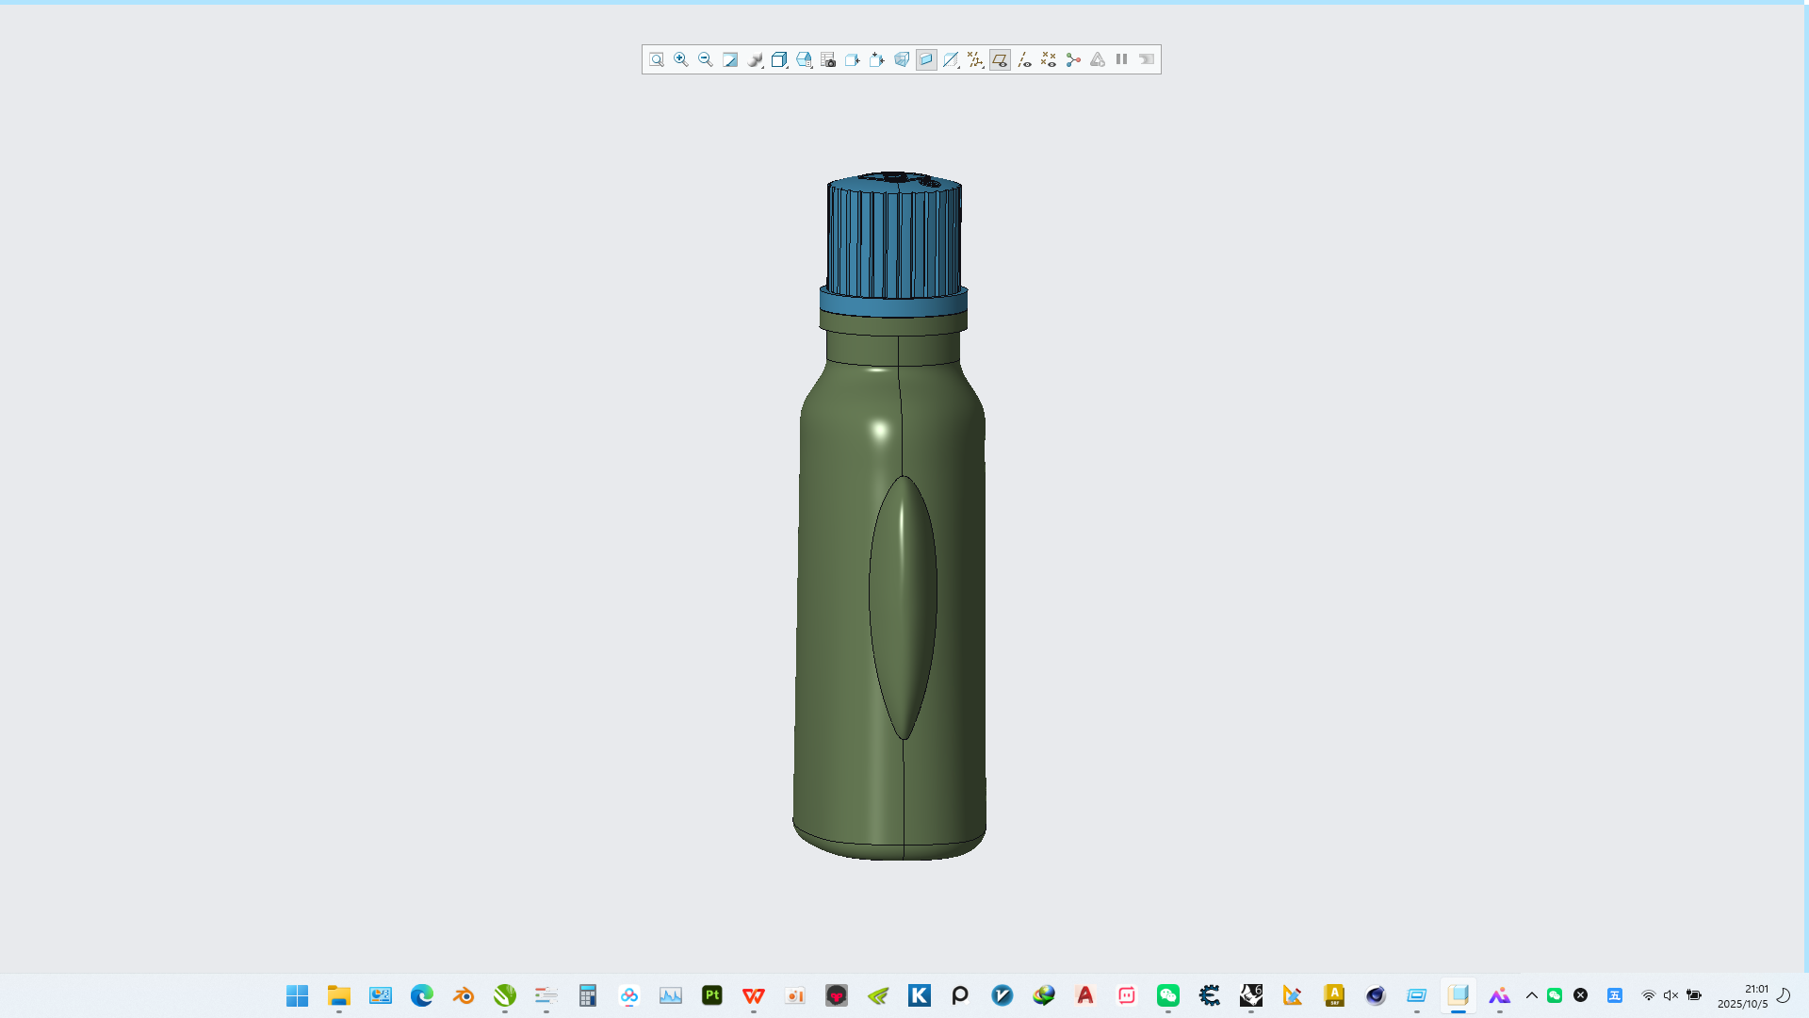1809x1018 pixels.
Task: Open Blender from the taskbar
Action: [463, 995]
